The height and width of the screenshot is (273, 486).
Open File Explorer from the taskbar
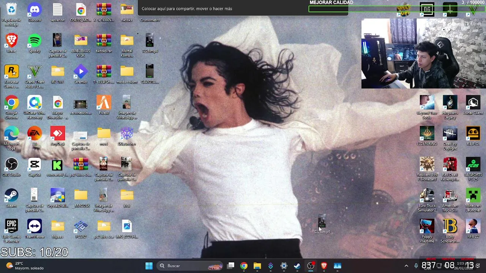257,266
